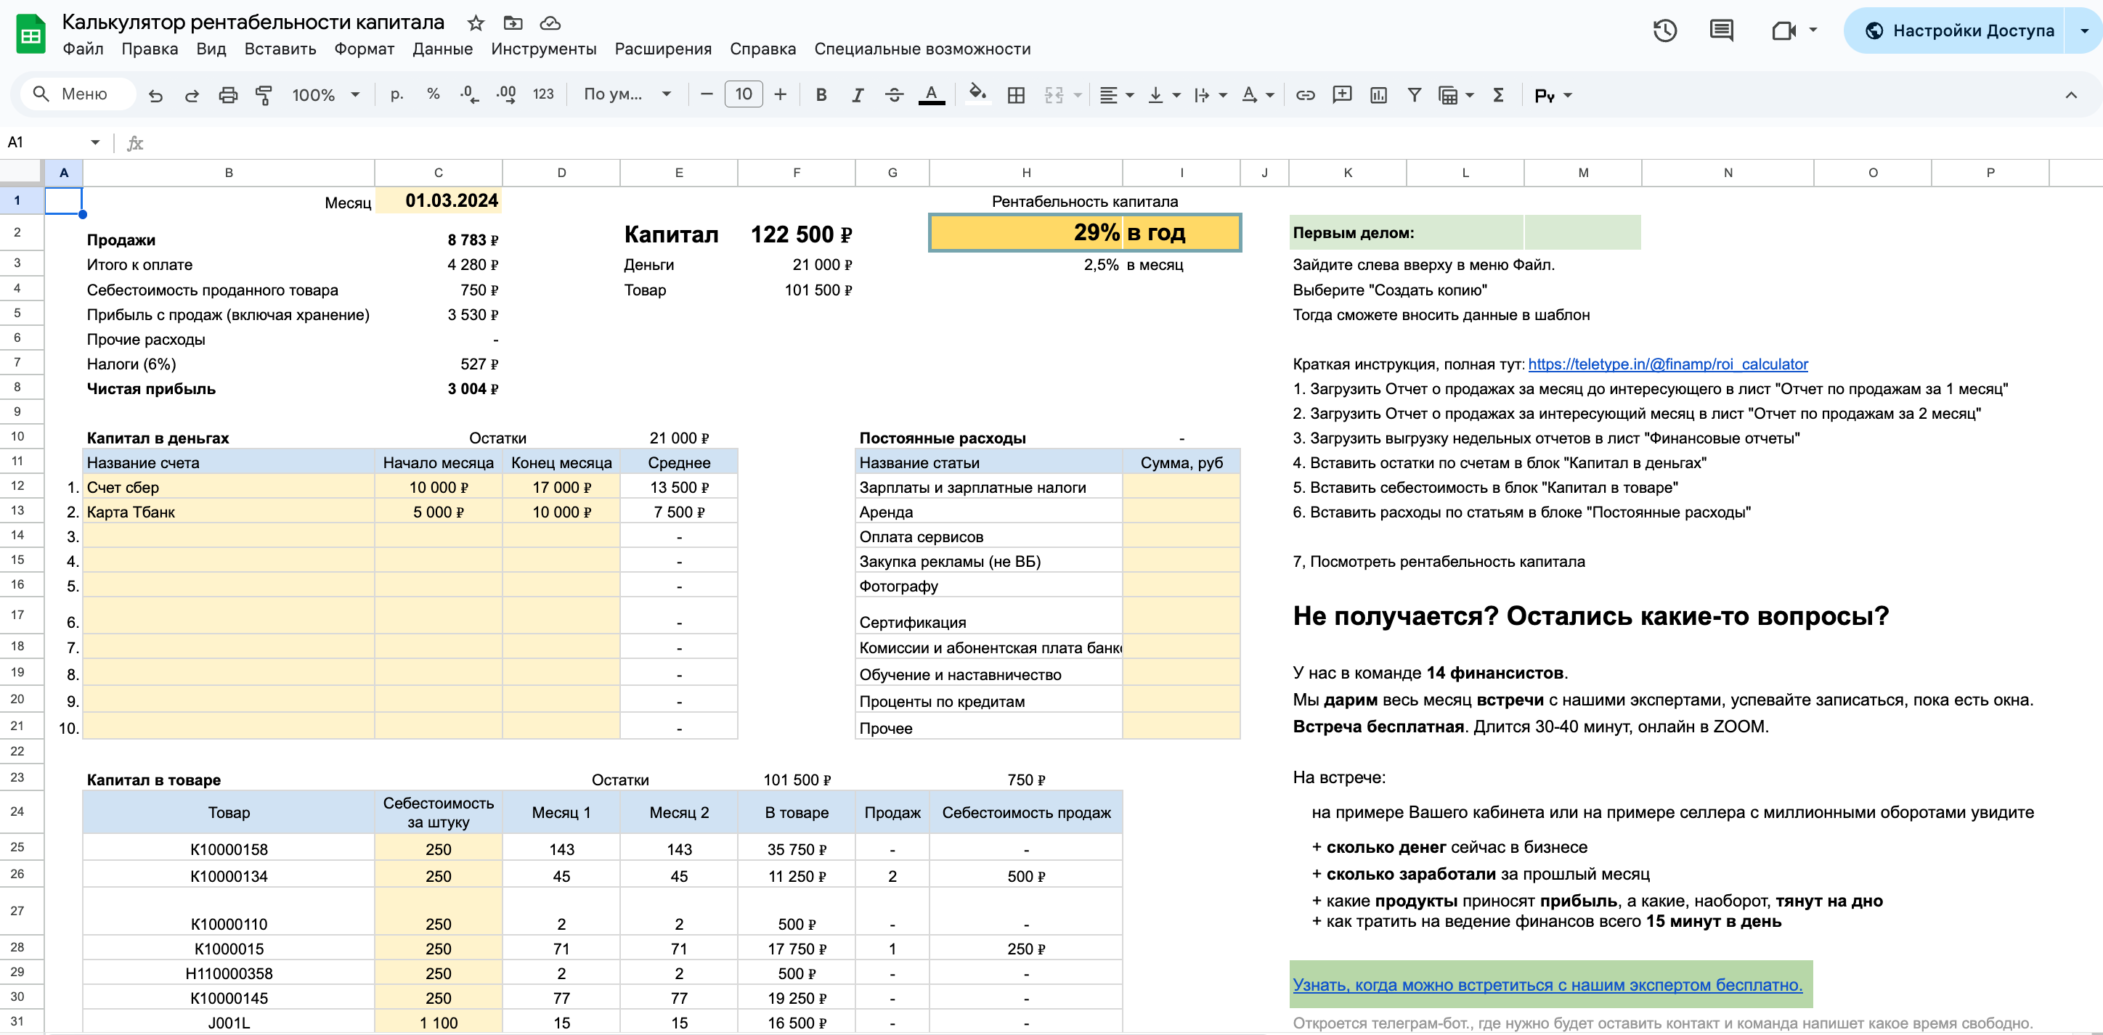This screenshot has height=1035, width=2103.
Task: Expand the cell name box dropdown arrow
Action: (x=94, y=143)
